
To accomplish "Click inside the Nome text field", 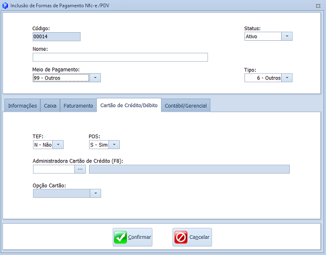I will coord(120,57).
